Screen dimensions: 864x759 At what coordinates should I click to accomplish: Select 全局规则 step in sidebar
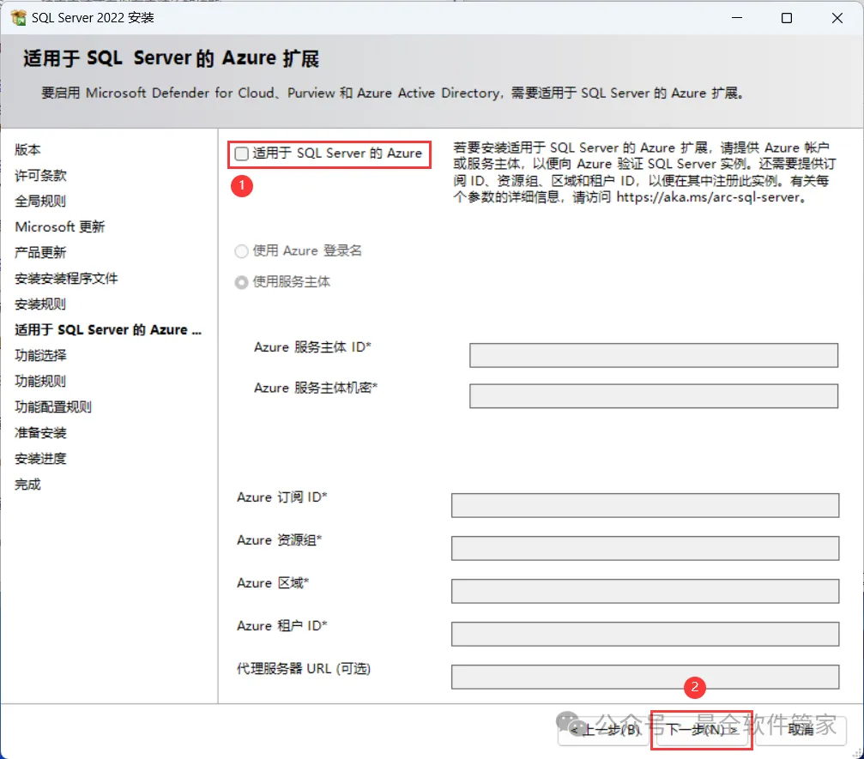click(40, 201)
